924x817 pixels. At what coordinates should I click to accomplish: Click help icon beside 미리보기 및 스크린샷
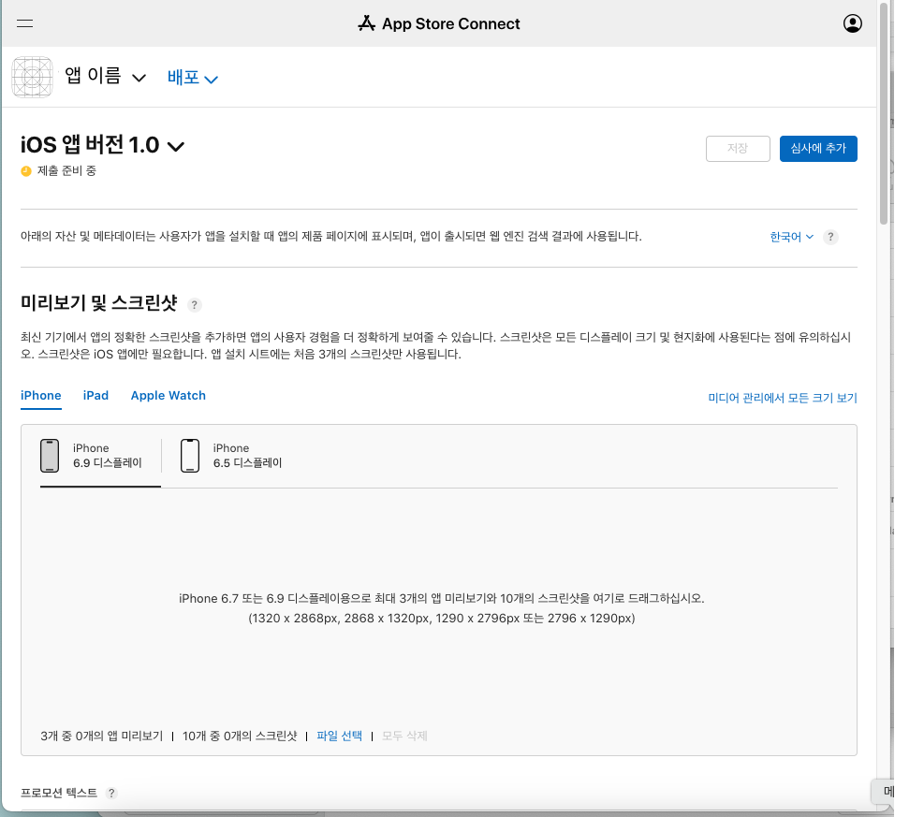pyautogui.click(x=194, y=304)
